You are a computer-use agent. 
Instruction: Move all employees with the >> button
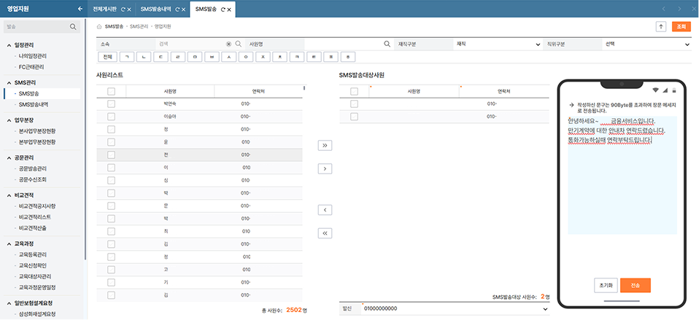point(325,145)
